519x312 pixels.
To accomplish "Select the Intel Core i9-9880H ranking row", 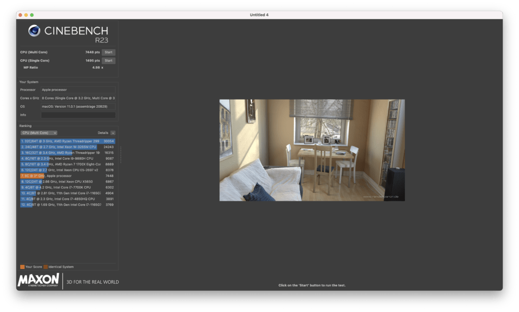I will [67, 158].
